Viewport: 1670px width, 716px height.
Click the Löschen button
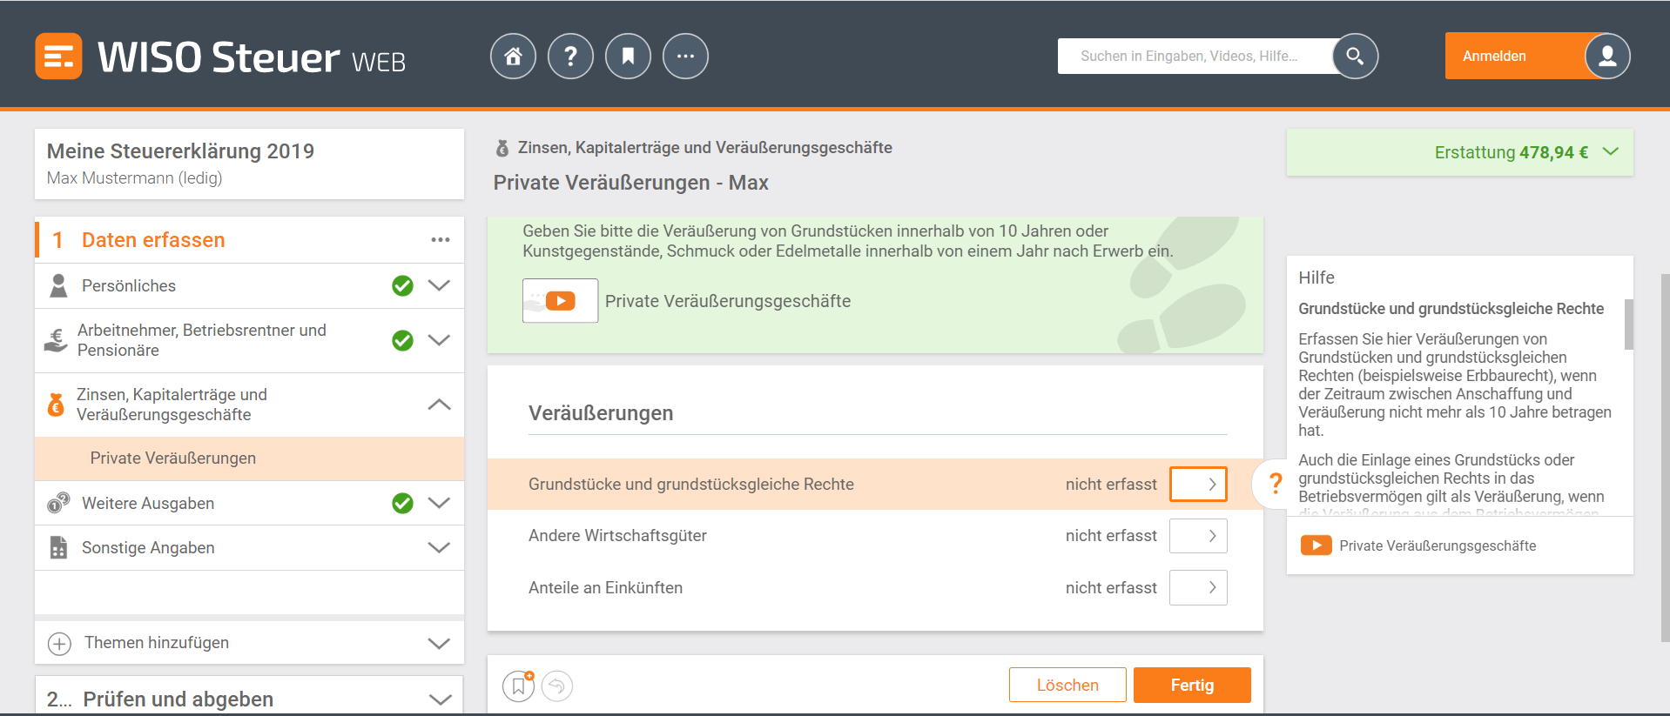click(x=1067, y=686)
